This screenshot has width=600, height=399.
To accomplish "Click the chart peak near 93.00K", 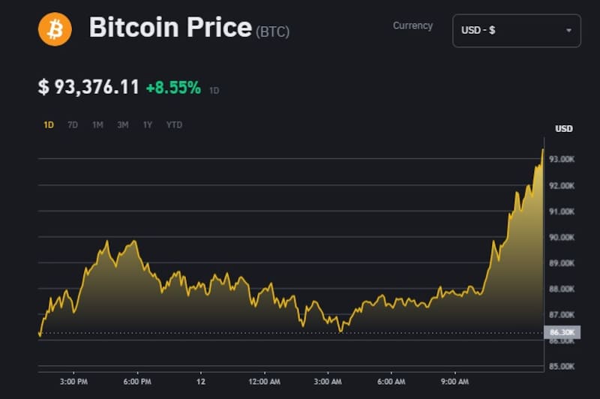I will pos(542,151).
